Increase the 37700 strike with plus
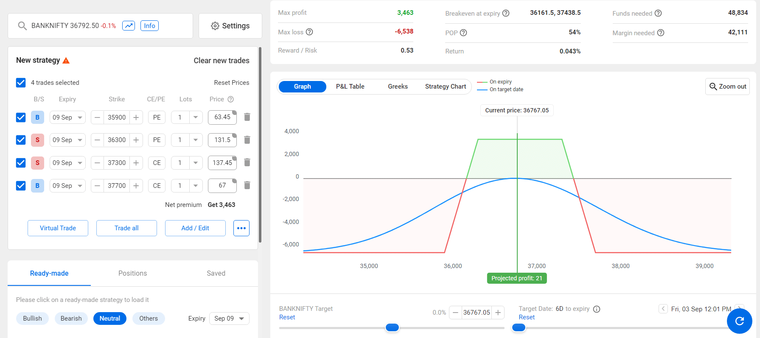The image size is (760, 338). pos(136,186)
